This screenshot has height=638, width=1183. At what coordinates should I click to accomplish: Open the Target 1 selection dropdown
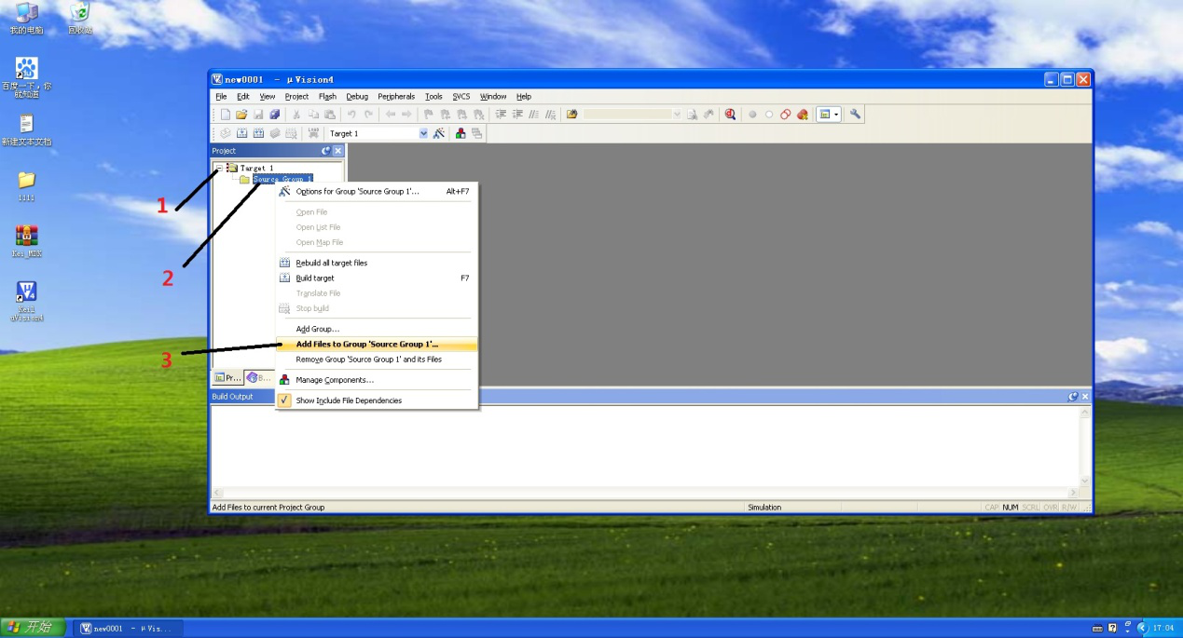pyautogui.click(x=423, y=133)
